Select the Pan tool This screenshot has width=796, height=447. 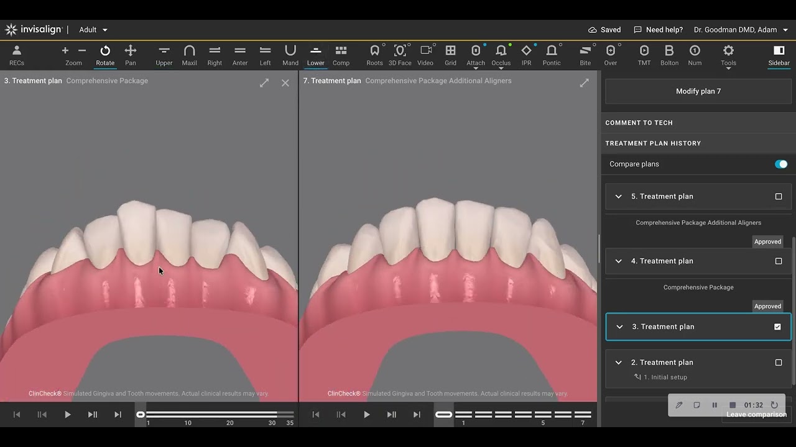coord(131,55)
